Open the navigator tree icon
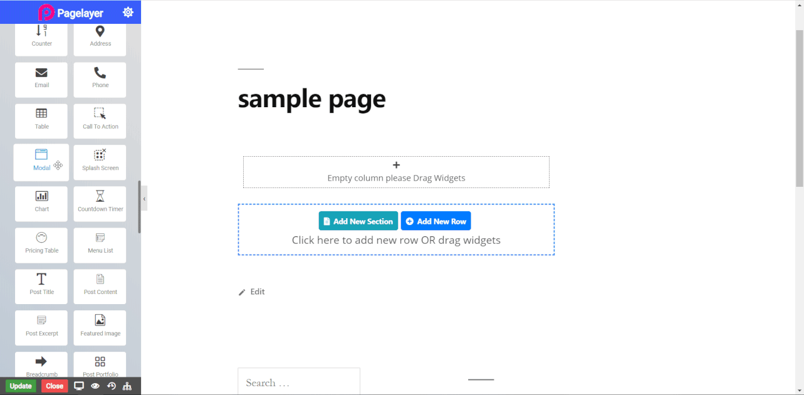The image size is (804, 395). pyautogui.click(x=127, y=386)
